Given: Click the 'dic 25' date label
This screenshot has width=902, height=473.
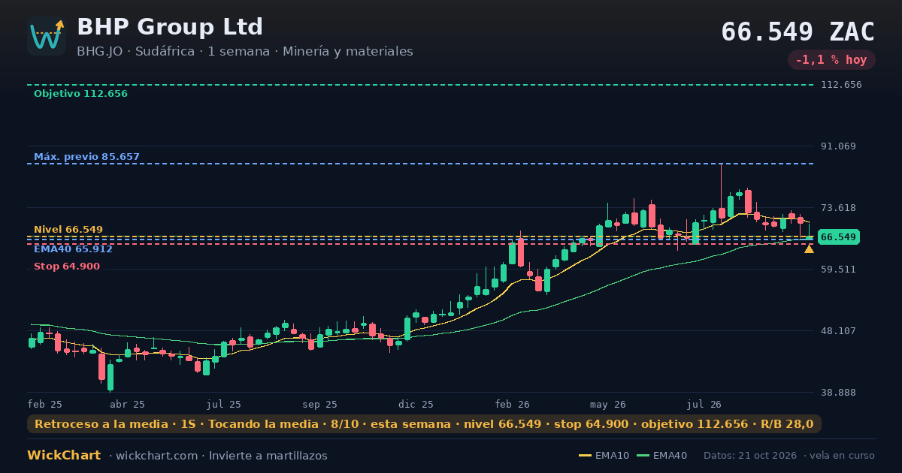Looking at the screenshot, I should (416, 405).
